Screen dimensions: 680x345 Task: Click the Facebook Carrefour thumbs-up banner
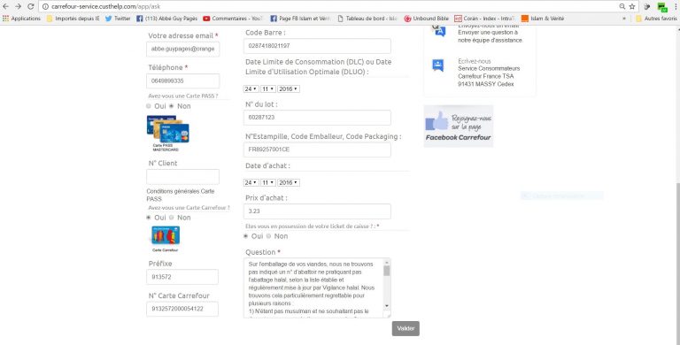pos(458,126)
